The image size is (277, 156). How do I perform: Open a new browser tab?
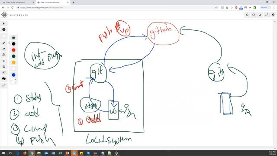[x=73, y=3]
